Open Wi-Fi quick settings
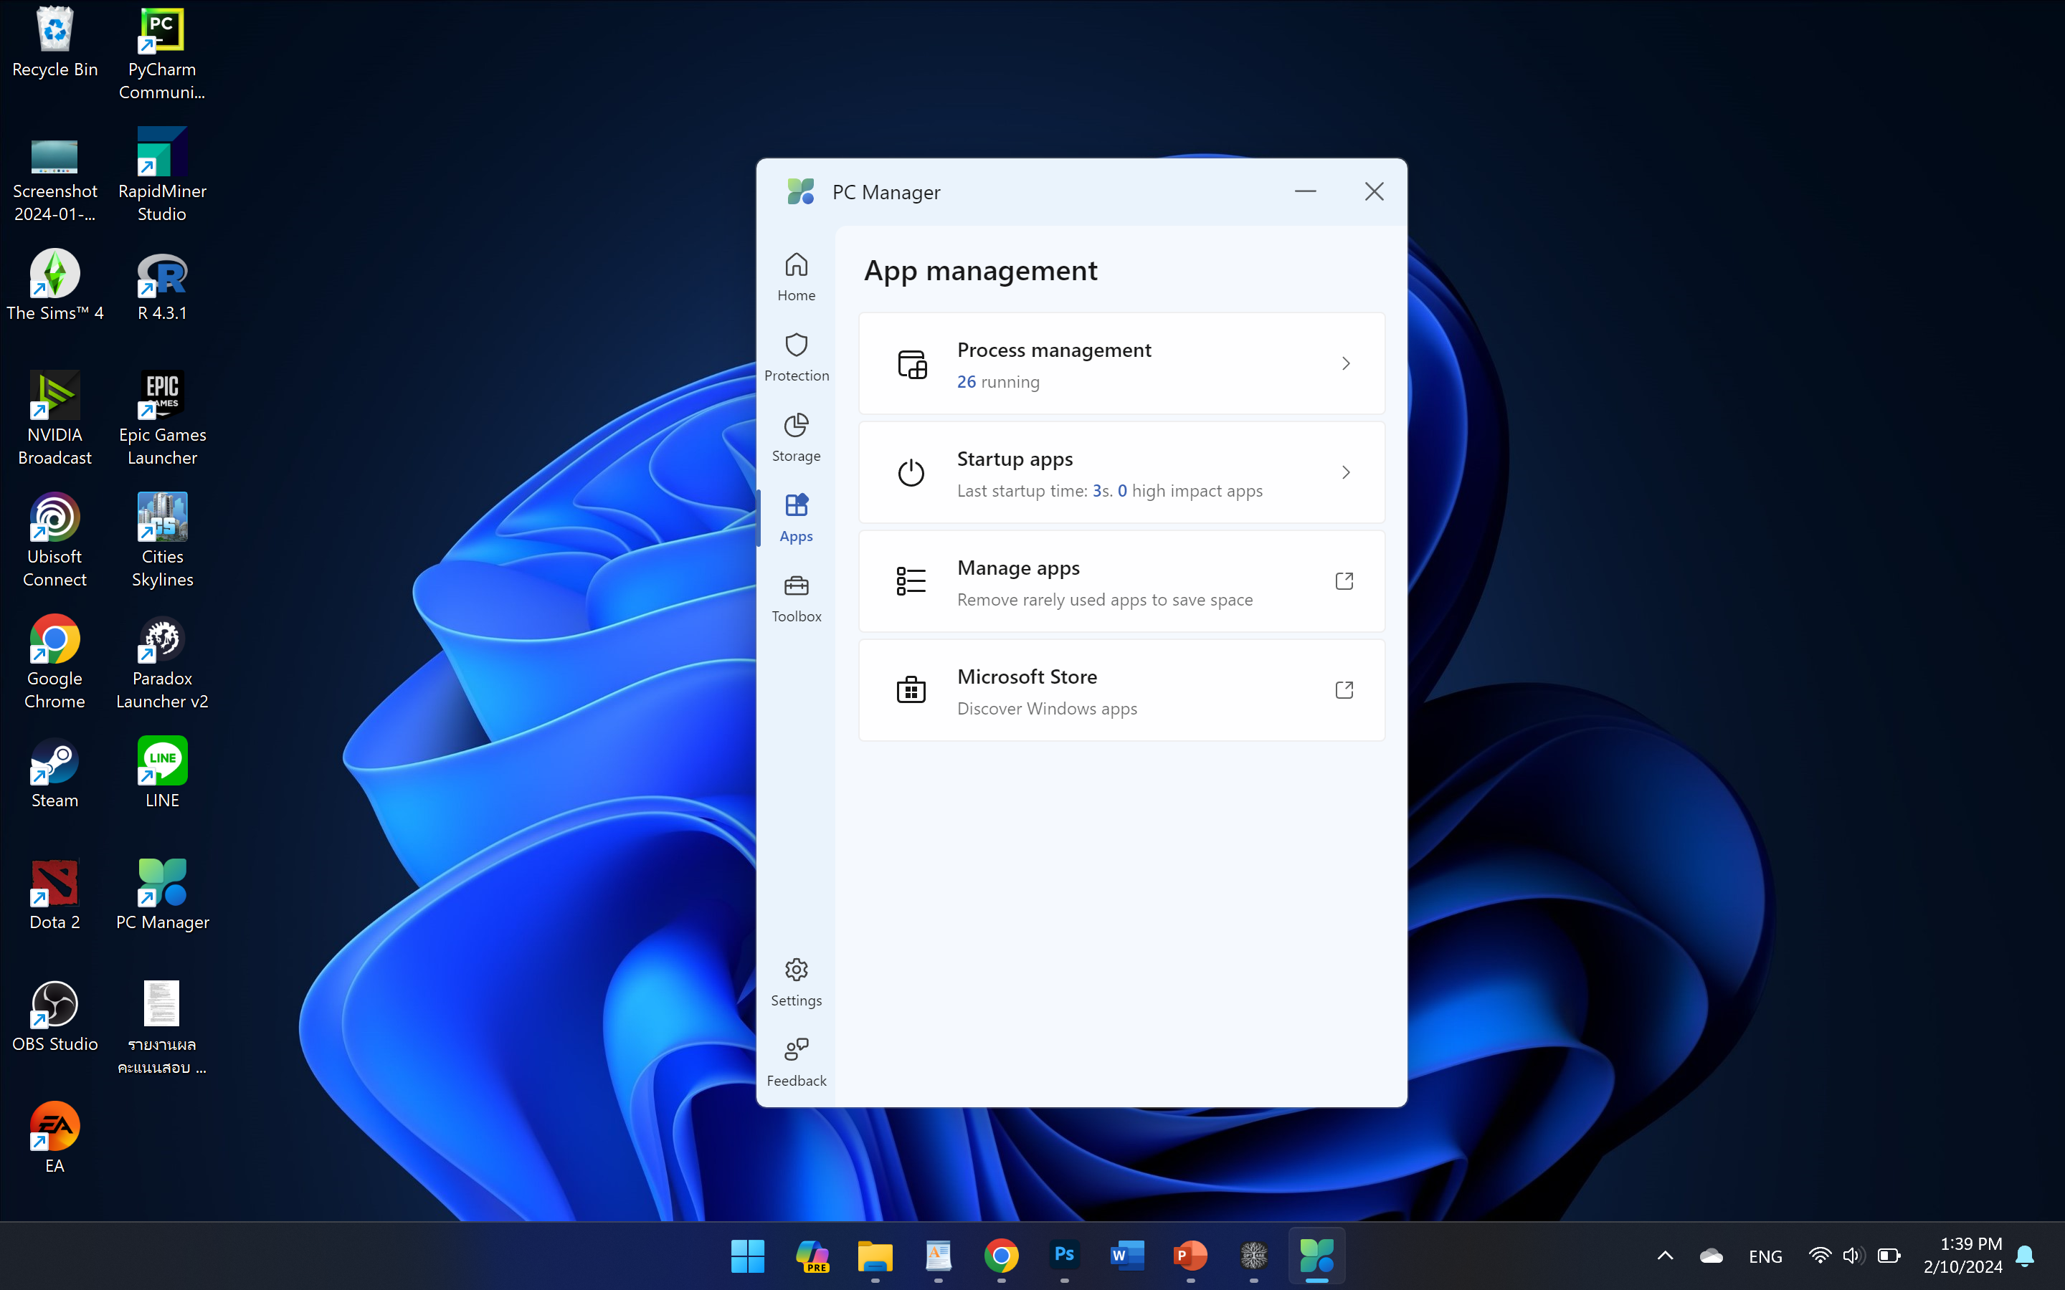The height and width of the screenshot is (1290, 2065). point(1819,1256)
